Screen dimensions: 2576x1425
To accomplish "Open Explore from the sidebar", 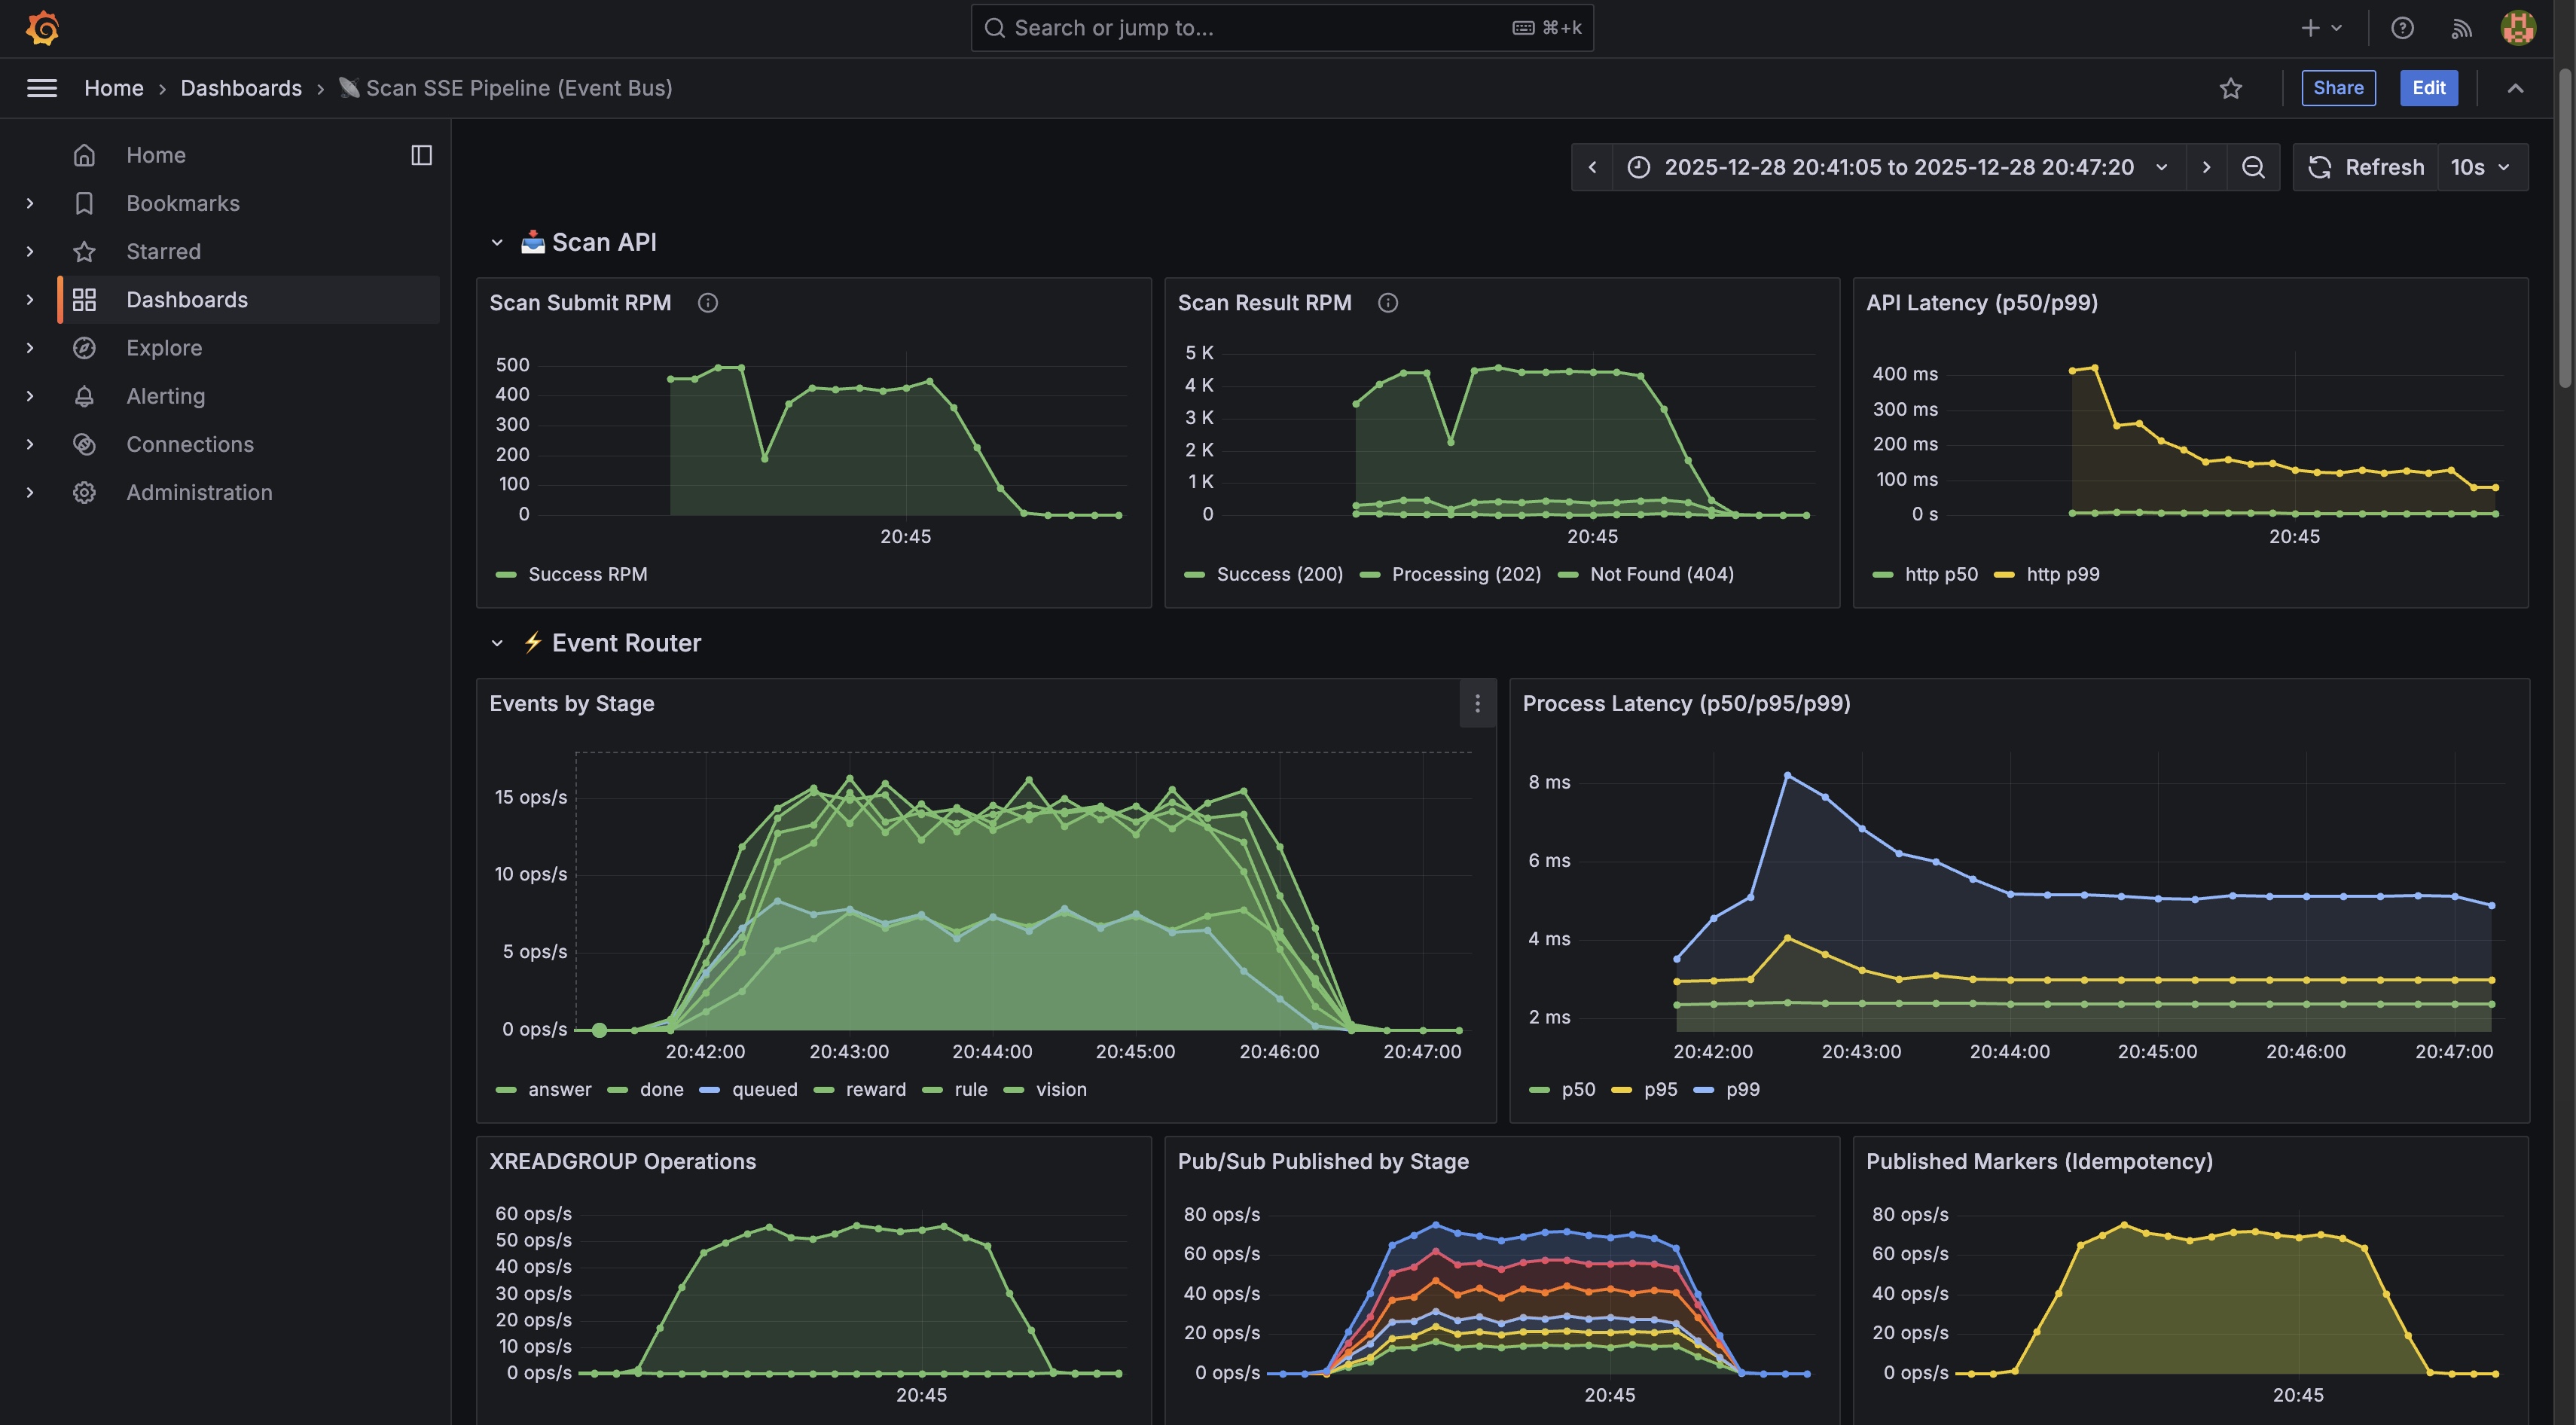I will [x=164, y=348].
